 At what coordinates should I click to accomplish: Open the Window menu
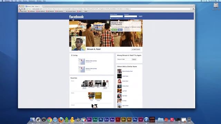(39, 1)
